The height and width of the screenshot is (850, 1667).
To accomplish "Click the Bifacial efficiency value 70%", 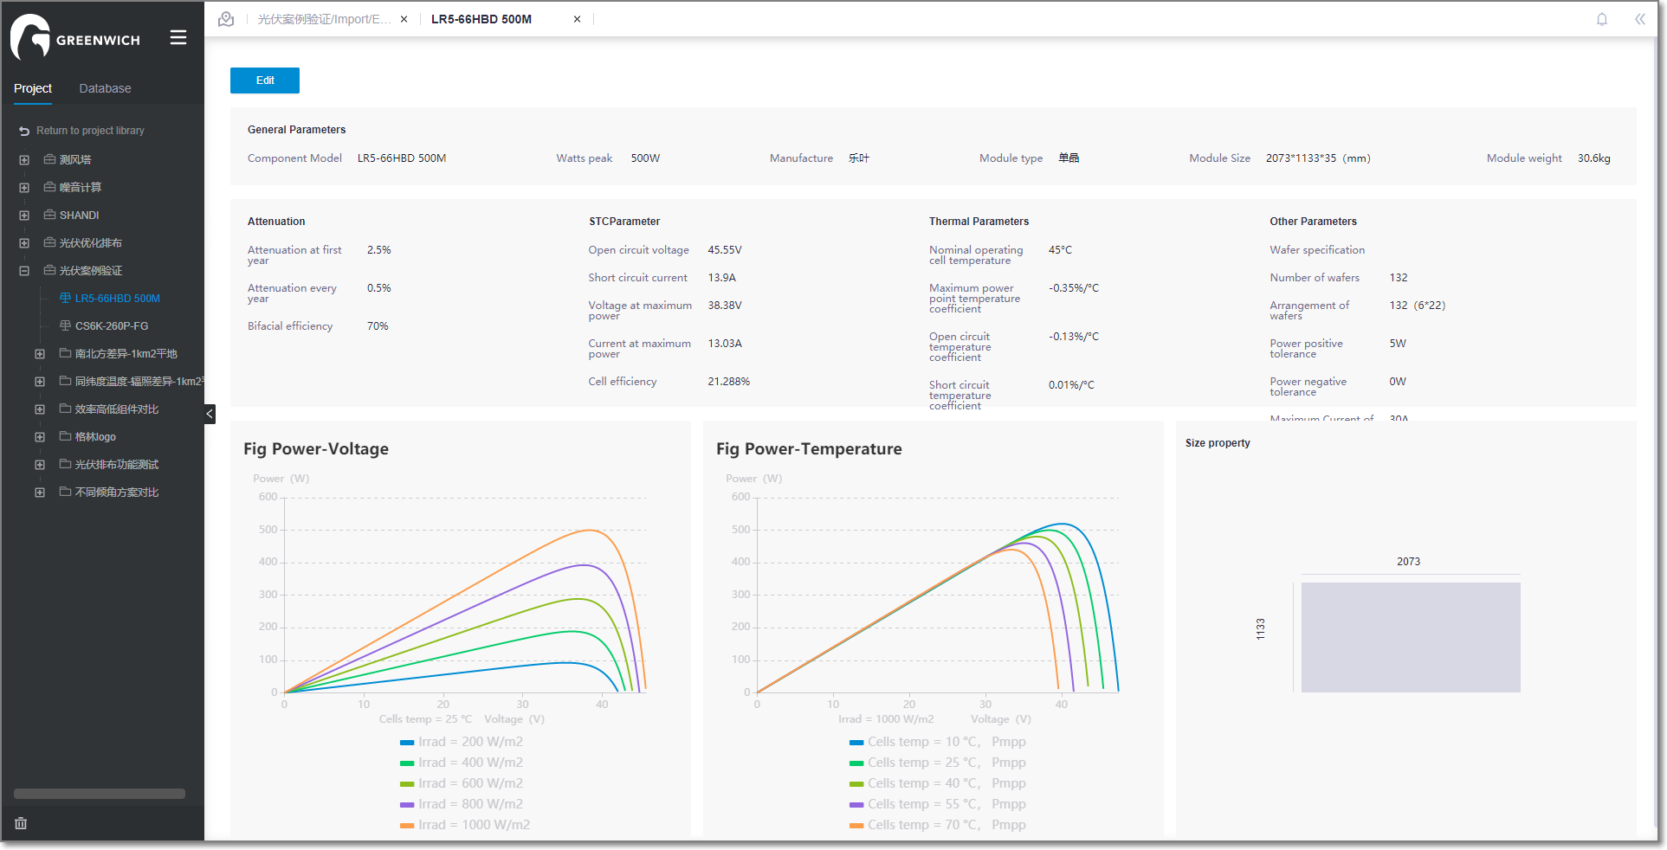I will 378,326.
